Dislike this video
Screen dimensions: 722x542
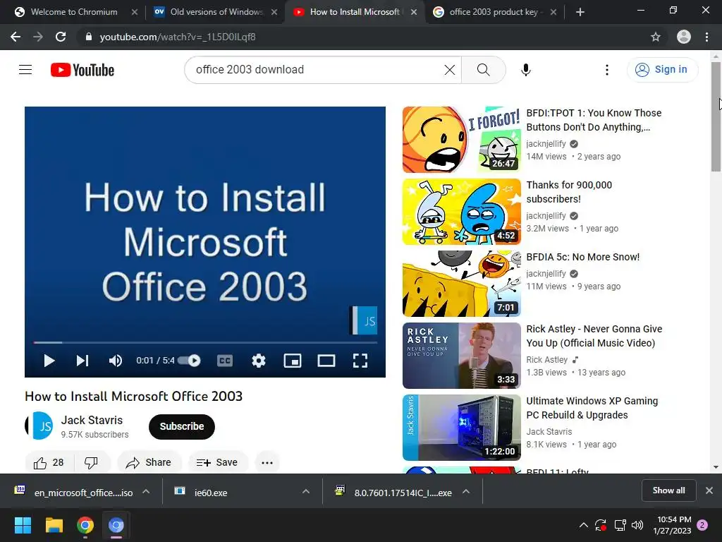(91, 462)
